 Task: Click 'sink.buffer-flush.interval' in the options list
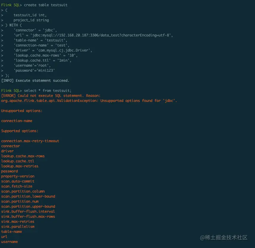[28, 212]
